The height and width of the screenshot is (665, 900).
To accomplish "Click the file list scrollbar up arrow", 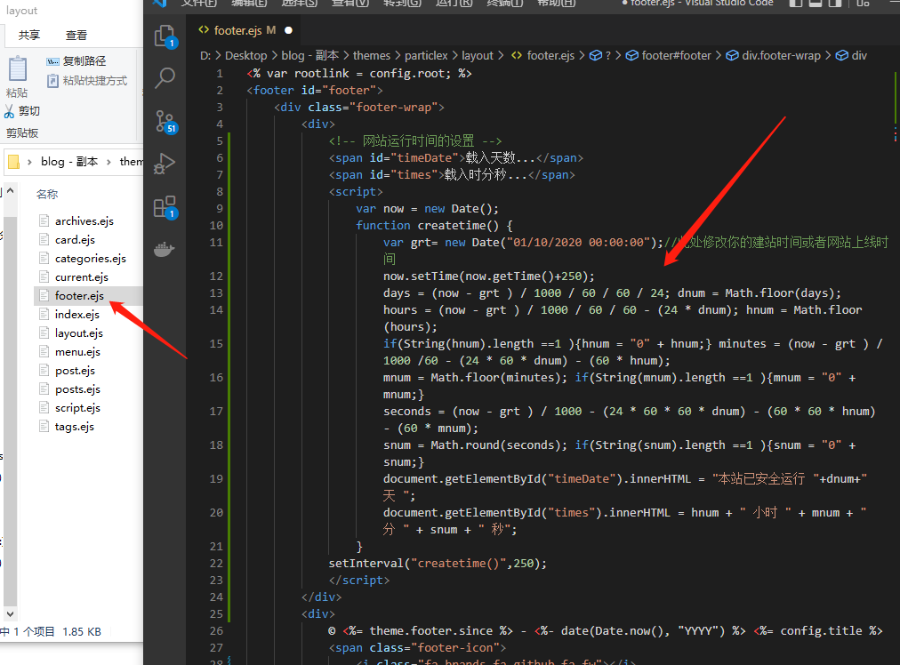I will tap(10, 190).
